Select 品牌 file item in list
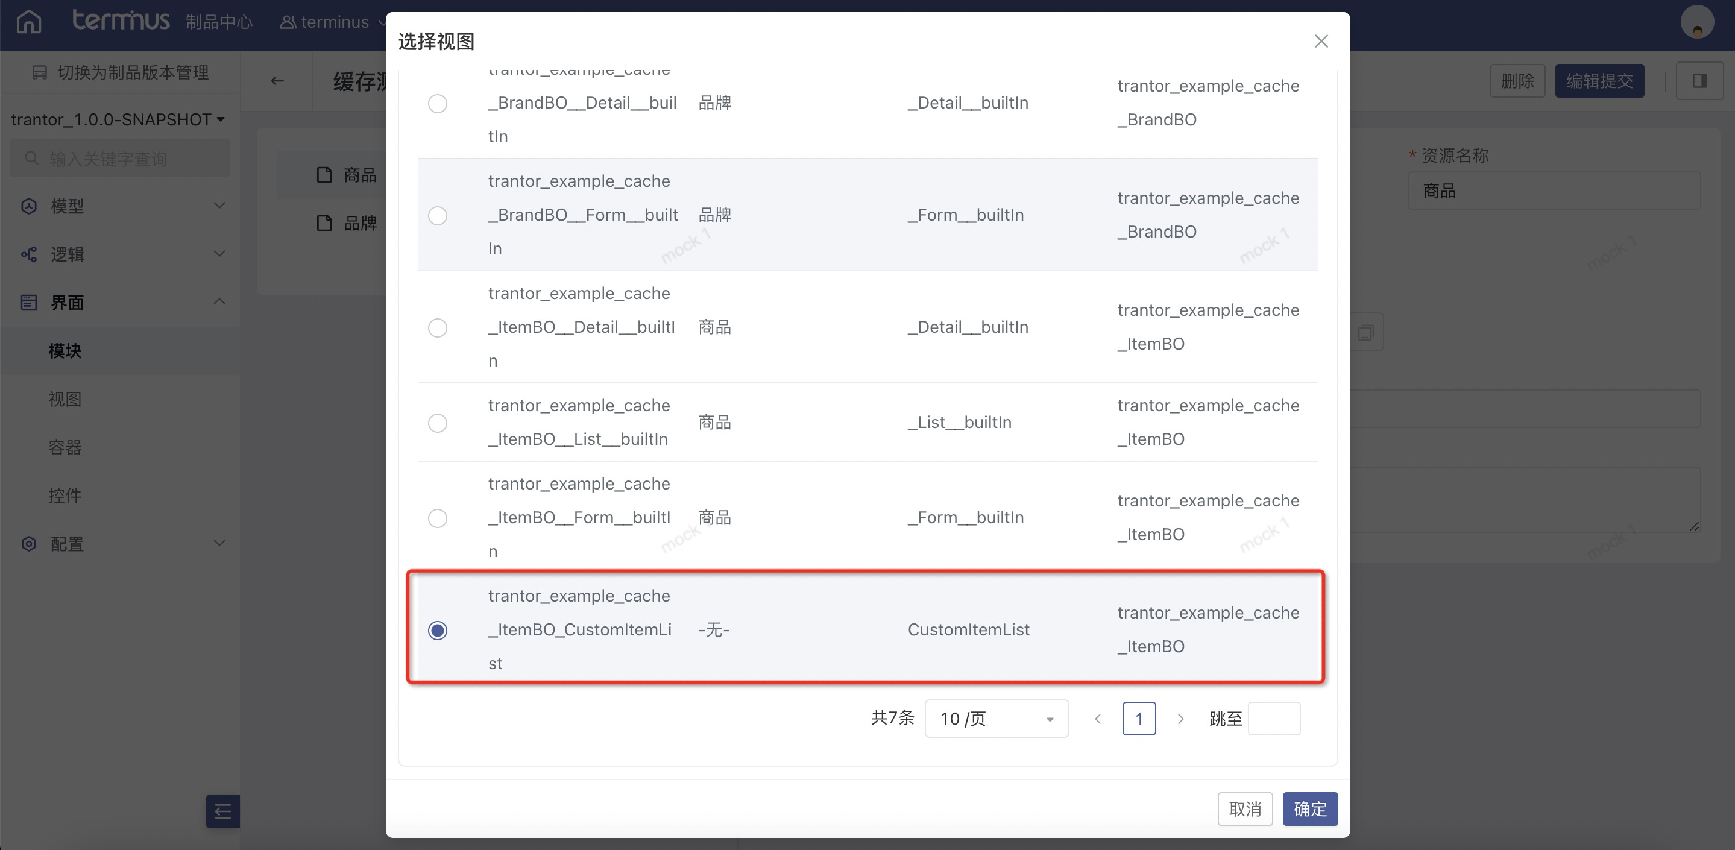The image size is (1735, 850). (347, 223)
